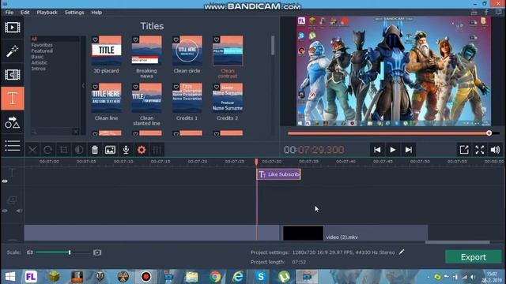
Task: Open the Callouts shapes tab
Action: click(13, 122)
